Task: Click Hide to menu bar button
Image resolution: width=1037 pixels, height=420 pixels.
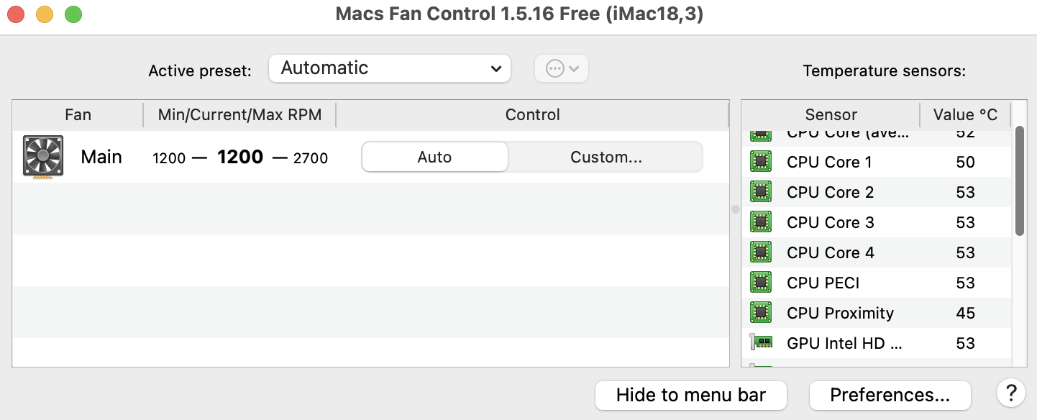Action: [690, 395]
